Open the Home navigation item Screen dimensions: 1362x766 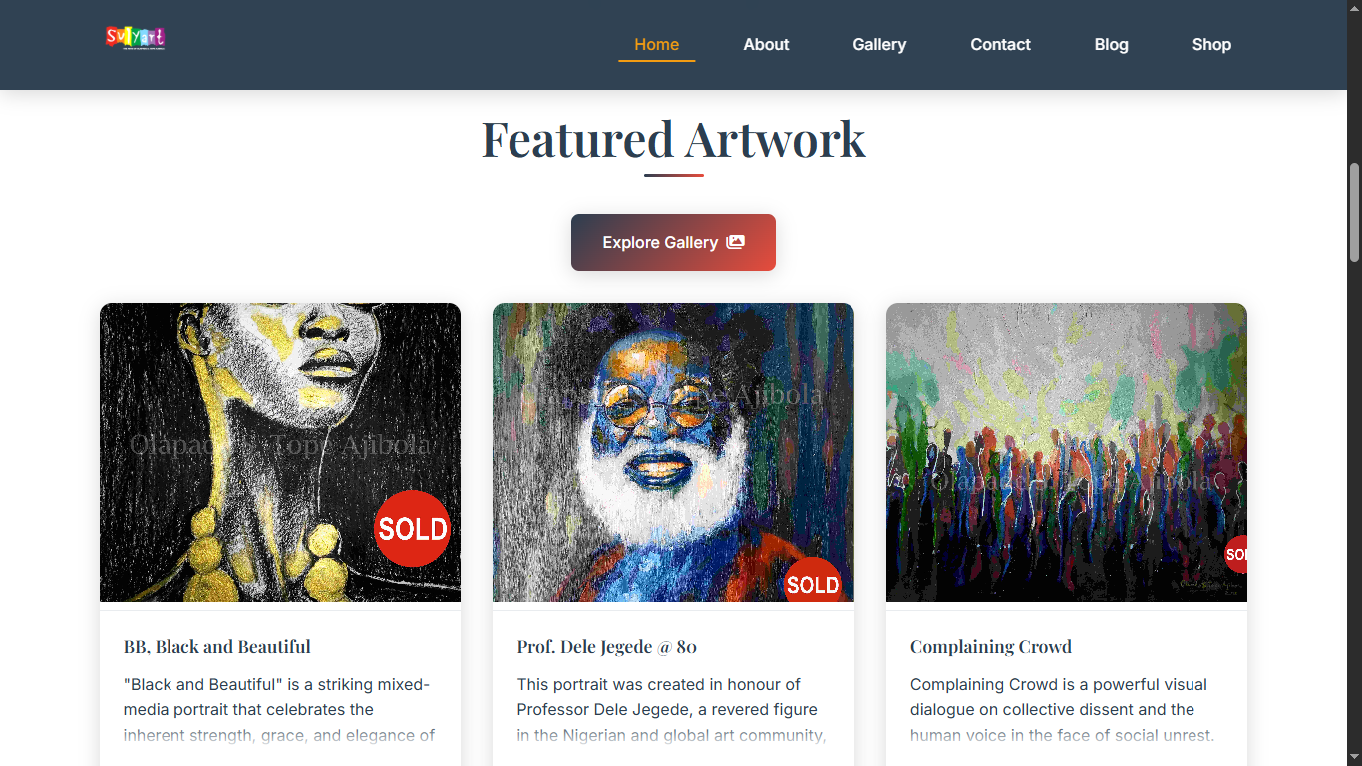[657, 44]
